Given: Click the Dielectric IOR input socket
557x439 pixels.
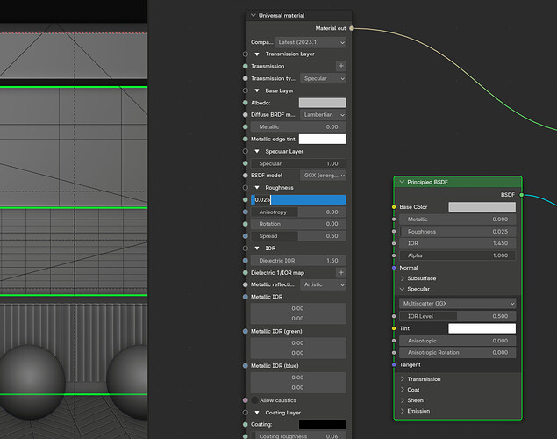Looking at the screenshot, I should pos(245,261).
